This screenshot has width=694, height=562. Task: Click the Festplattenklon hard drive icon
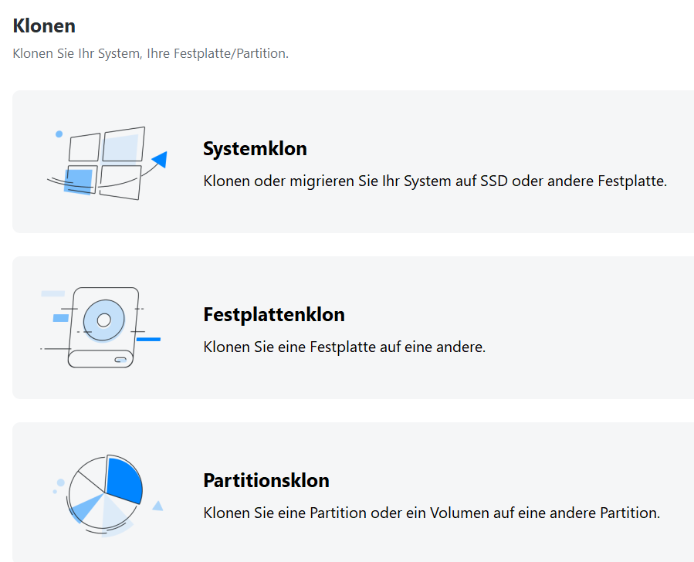coord(103,327)
